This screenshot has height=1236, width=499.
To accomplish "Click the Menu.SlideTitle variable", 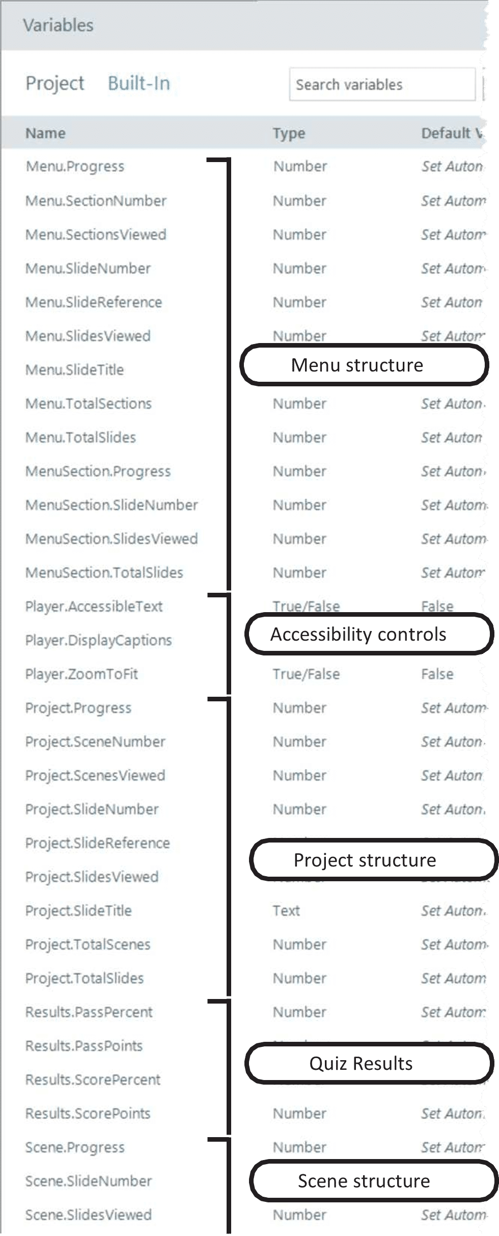I will [x=74, y=370].
